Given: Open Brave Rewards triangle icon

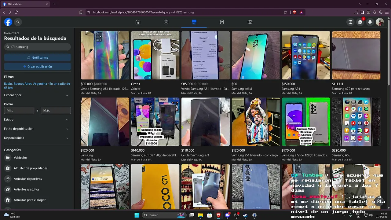Looking at the screenshot, I should click(301, 12).
